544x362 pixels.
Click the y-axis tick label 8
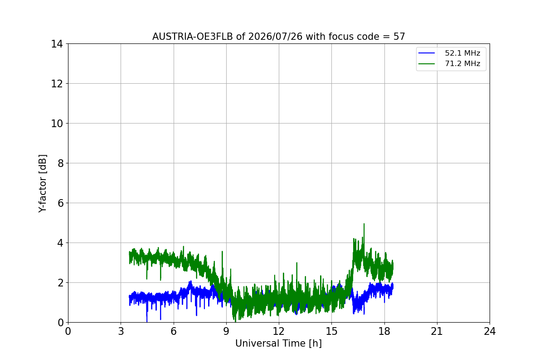[x=60, y=163]
